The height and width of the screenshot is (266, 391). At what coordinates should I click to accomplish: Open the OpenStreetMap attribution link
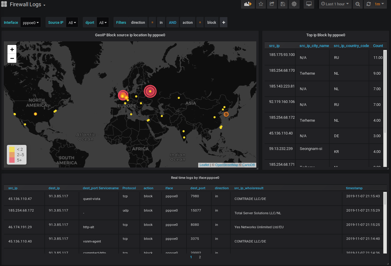tap(226, 165)
